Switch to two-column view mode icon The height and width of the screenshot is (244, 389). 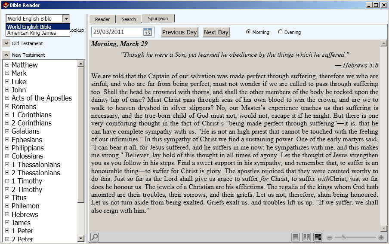tap(306, 237)
